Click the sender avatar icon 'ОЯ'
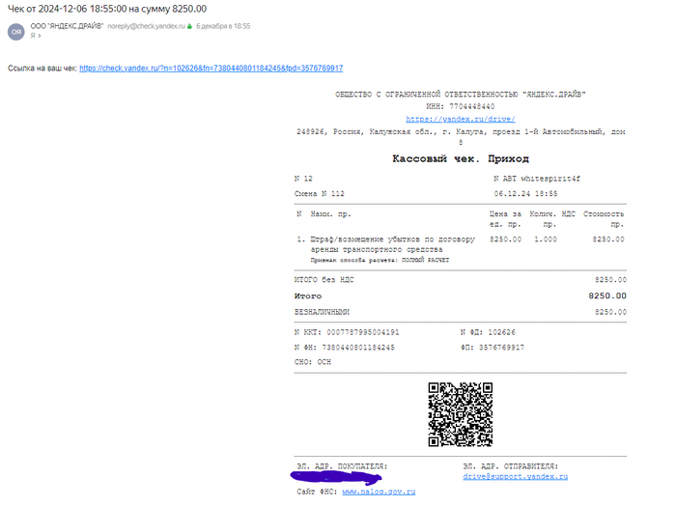The width and height of the screenshot is (676, 506). [16, 32]
